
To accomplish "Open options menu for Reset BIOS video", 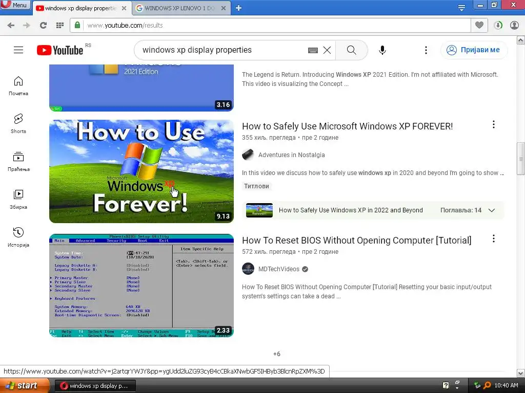I will [494, 238].
